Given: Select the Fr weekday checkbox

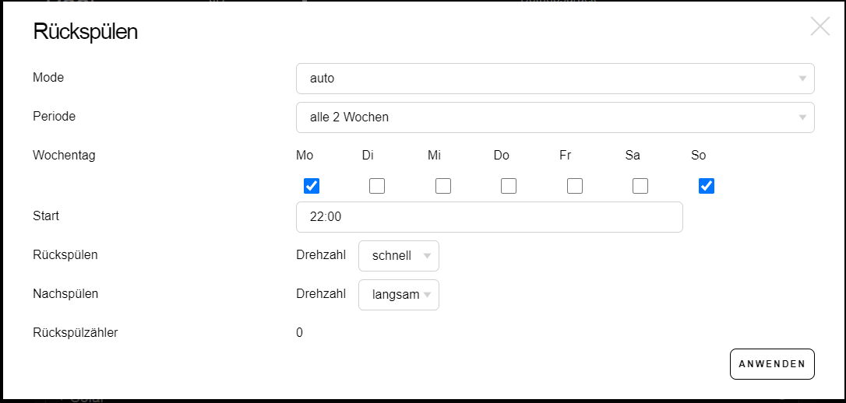Looking at the screenshot, I should coord(575,186).
